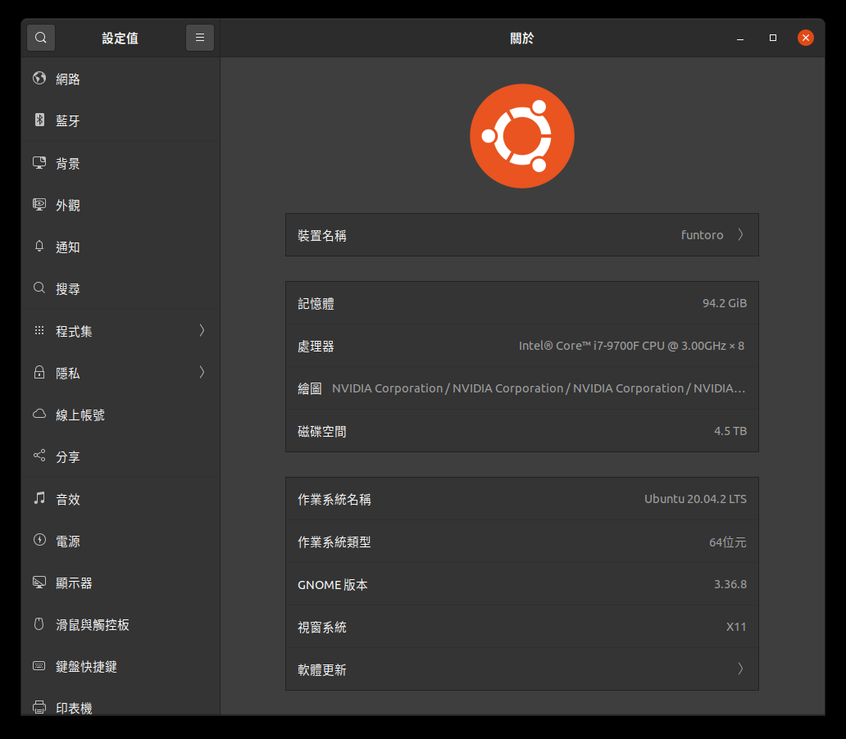
Task: Select 線上帳號 in the sidebar
Action: [x=121, y=415]
